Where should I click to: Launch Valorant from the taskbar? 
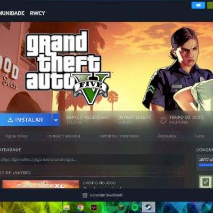(94, 207)
